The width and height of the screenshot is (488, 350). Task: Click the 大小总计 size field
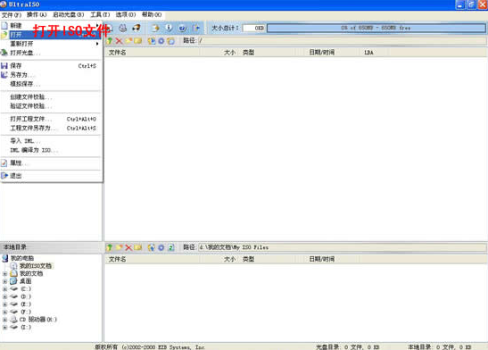coord(253,28)
